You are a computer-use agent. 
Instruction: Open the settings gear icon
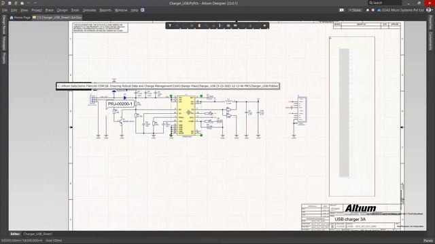373,10
